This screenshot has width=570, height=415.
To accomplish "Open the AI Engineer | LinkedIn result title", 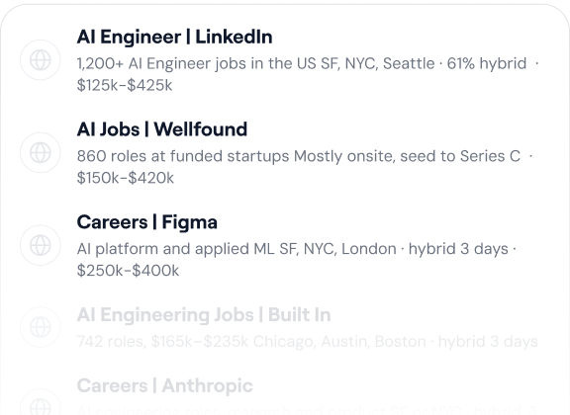I will pos(174,37).
